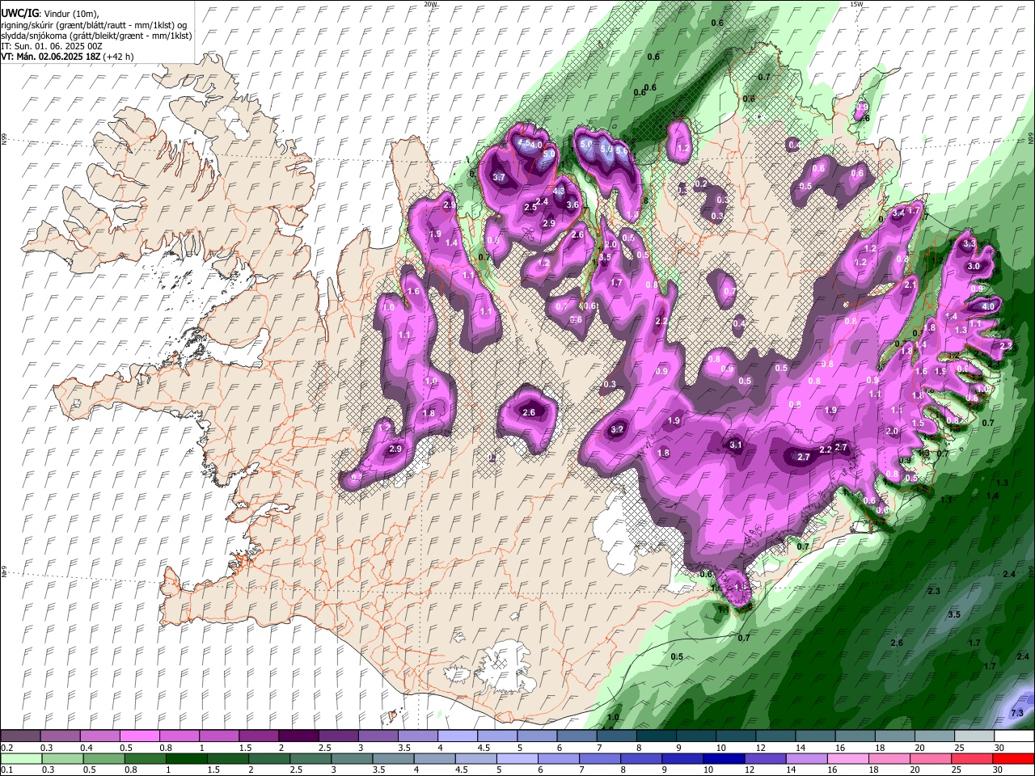Pick the 30 white swatch in the upper scale

click(x=1014, y=736)
